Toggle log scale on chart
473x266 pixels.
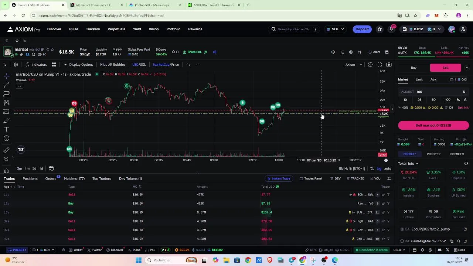[379, 169]
